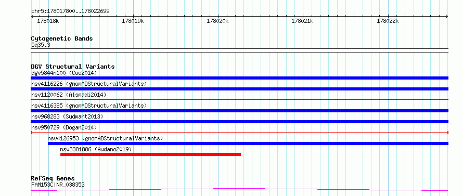The image size is (463, 196).
Task: Open nsv4116385 gnomADStructuralVariants label
Action: click(x=89, y=106)
